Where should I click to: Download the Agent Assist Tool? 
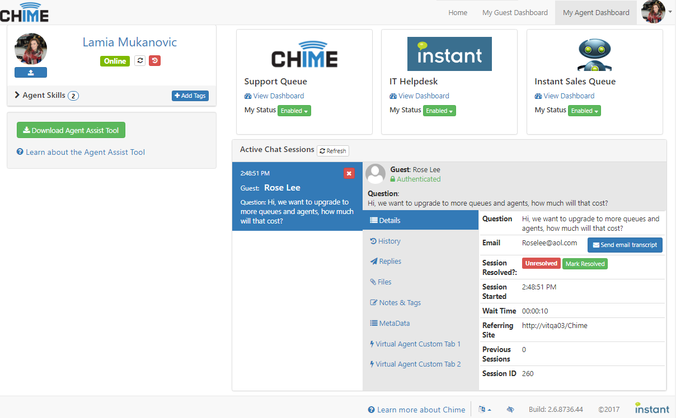tap(71, 130)
